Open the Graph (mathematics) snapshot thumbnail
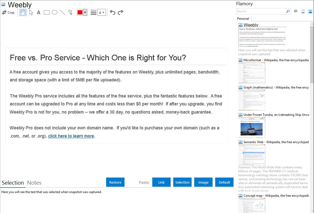This screenshot has width=314, height=213. [x=252, y=100]
